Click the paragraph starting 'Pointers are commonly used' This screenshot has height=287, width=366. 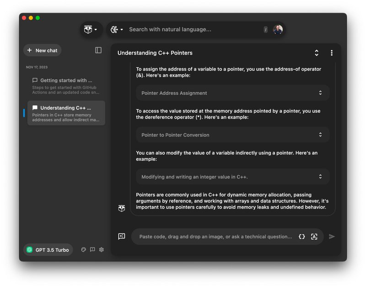pos(232,201)
